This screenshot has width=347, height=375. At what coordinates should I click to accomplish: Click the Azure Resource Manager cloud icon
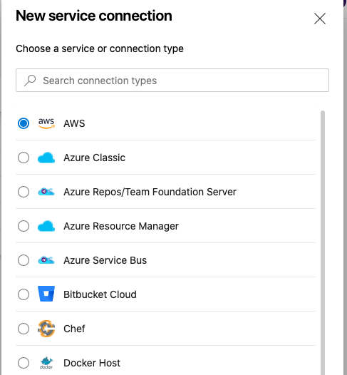click(46, 226)
